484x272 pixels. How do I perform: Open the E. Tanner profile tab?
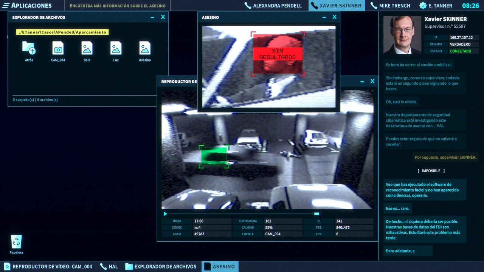[x=435, y=6]
